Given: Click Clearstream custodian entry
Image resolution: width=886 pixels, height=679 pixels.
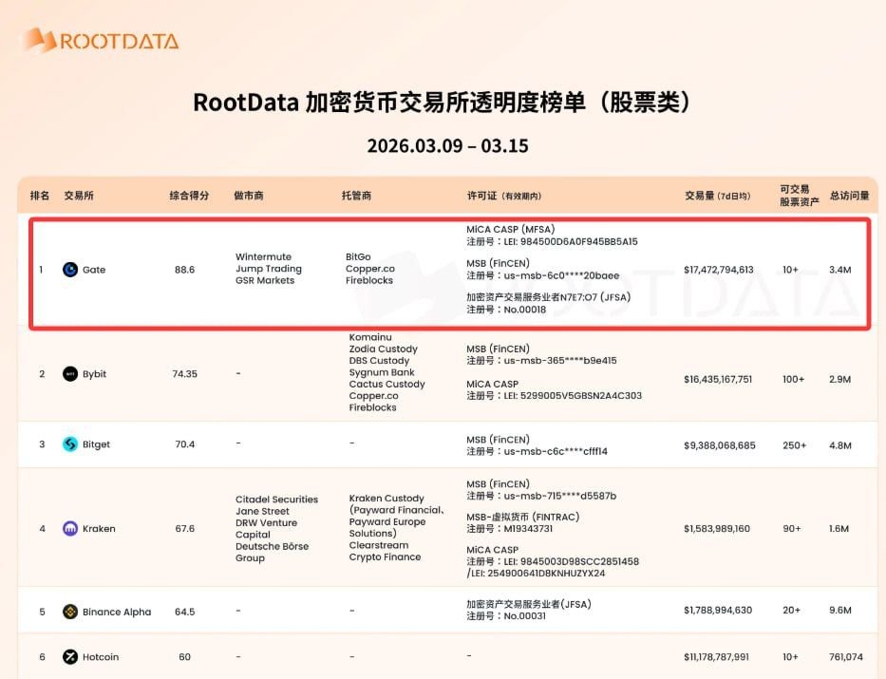Looking at the screenshot, I should point(379,545).
